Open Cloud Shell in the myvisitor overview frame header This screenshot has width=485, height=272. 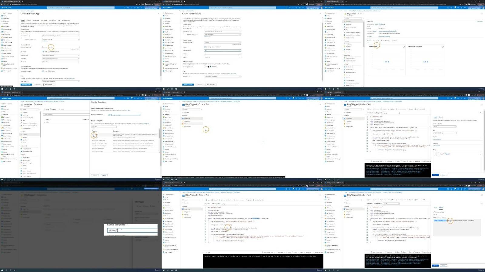point(448,8)
